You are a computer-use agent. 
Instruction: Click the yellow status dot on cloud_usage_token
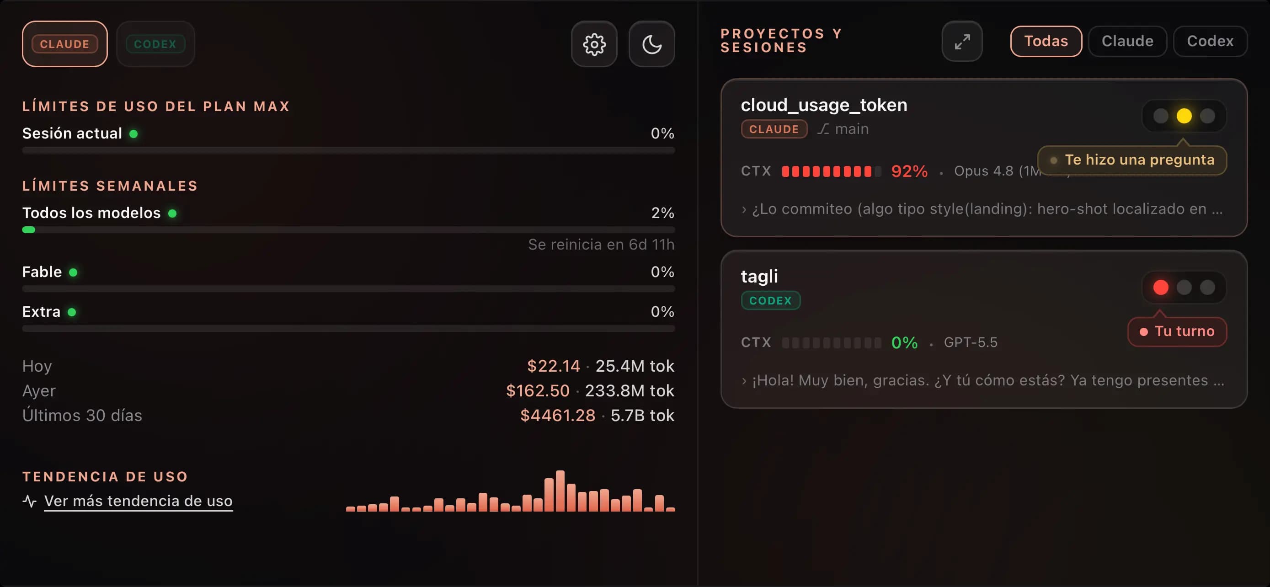click(x=1184, y=116)
